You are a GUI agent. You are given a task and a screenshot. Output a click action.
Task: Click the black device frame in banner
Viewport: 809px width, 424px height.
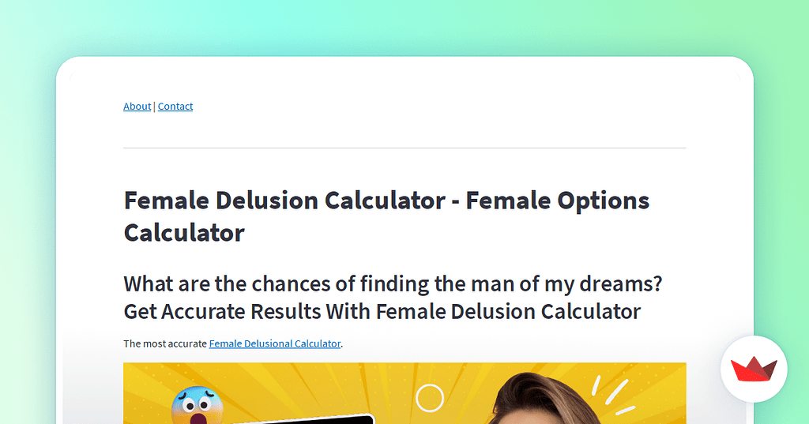point(332,418)
